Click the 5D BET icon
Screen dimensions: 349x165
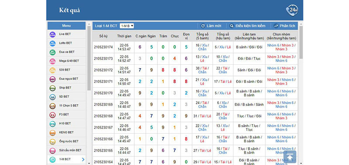[x=52, y=97]
